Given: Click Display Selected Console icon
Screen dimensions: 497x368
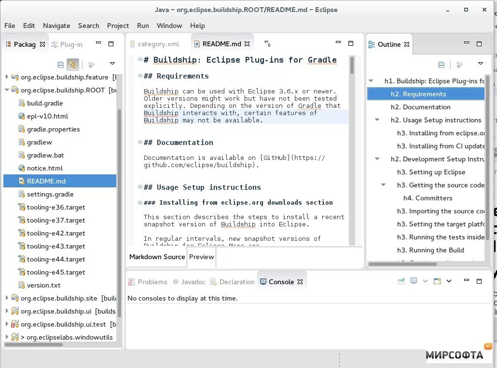Looking at the screenshot, I should pyautogui.click(x=414, y=281).
